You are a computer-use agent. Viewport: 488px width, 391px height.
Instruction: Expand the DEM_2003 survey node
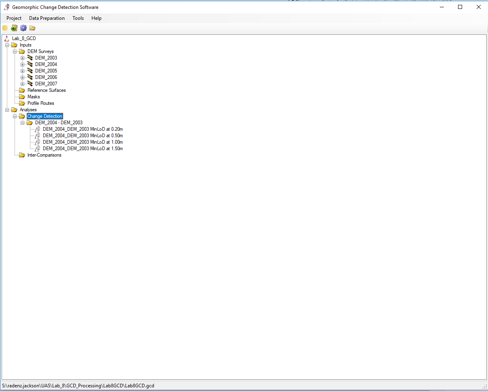point(22,58)
